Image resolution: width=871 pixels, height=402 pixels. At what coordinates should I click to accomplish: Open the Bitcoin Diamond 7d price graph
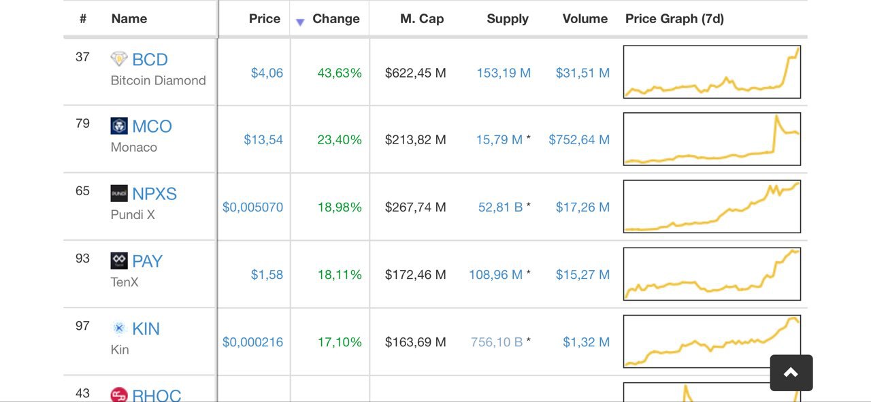712,72
